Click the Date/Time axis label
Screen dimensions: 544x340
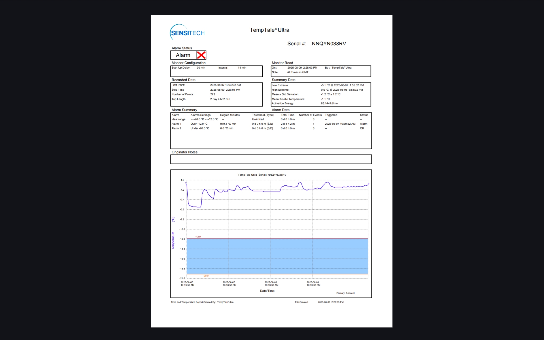tap(267, 291)
